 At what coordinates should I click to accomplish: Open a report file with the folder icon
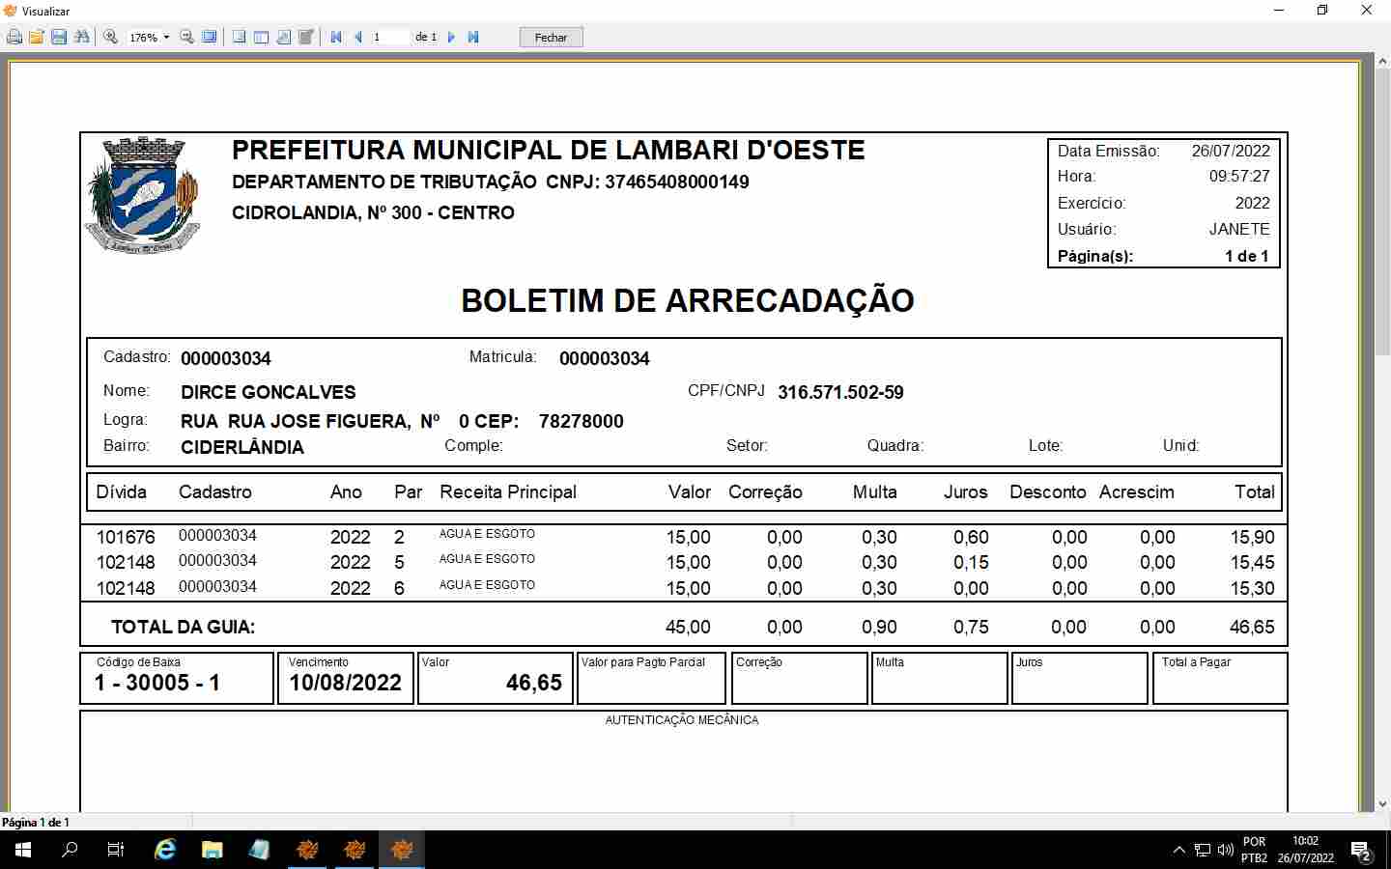point(37,37)
